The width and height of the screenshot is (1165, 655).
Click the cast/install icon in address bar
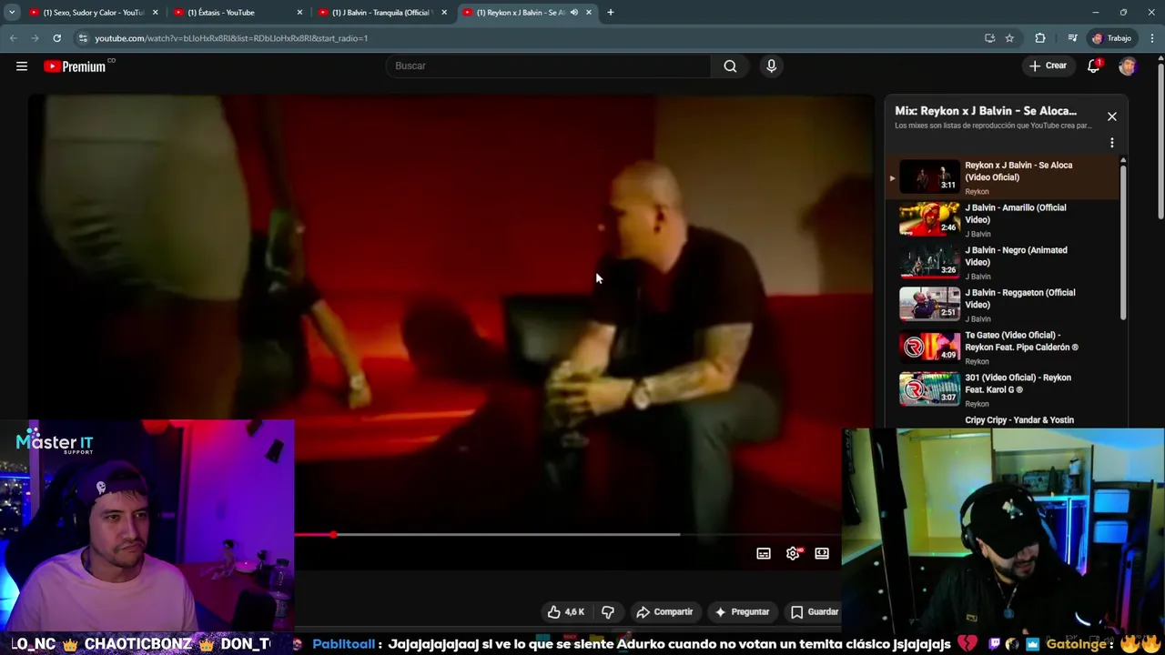point(989,38)
